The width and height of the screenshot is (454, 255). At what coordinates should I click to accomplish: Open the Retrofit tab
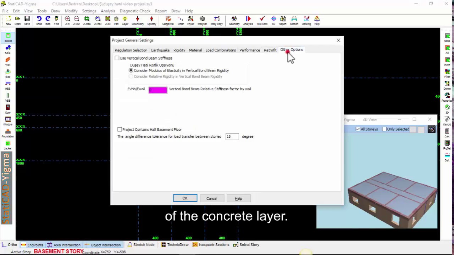(270, 50)
